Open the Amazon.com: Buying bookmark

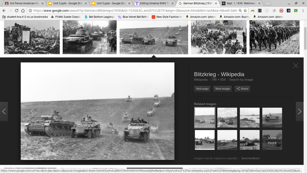pos(235,17)
